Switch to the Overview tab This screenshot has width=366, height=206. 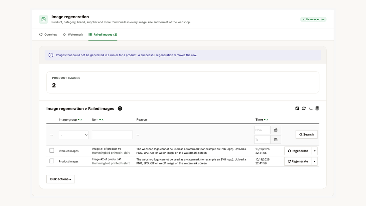pyautogui.click(x=48, y=35)
